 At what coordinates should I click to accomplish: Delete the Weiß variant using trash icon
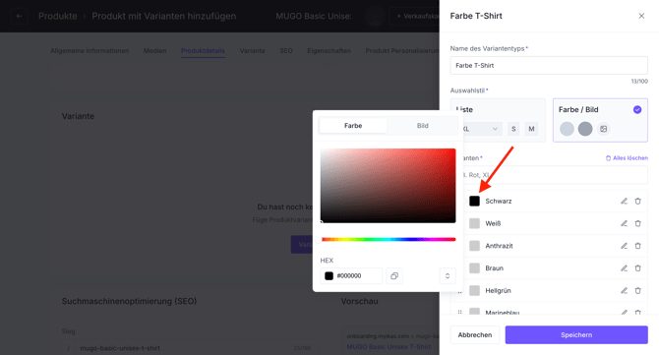coord(638,223)
